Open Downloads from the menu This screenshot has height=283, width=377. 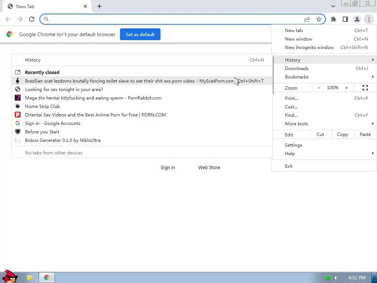click(324, 68)
